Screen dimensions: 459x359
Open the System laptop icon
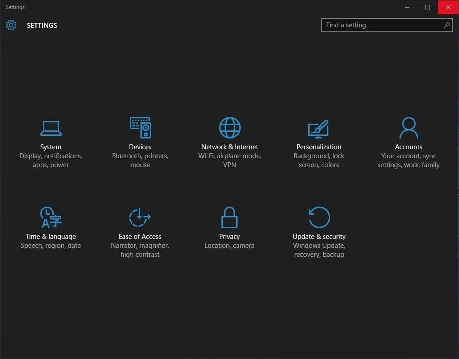[51, 128]
